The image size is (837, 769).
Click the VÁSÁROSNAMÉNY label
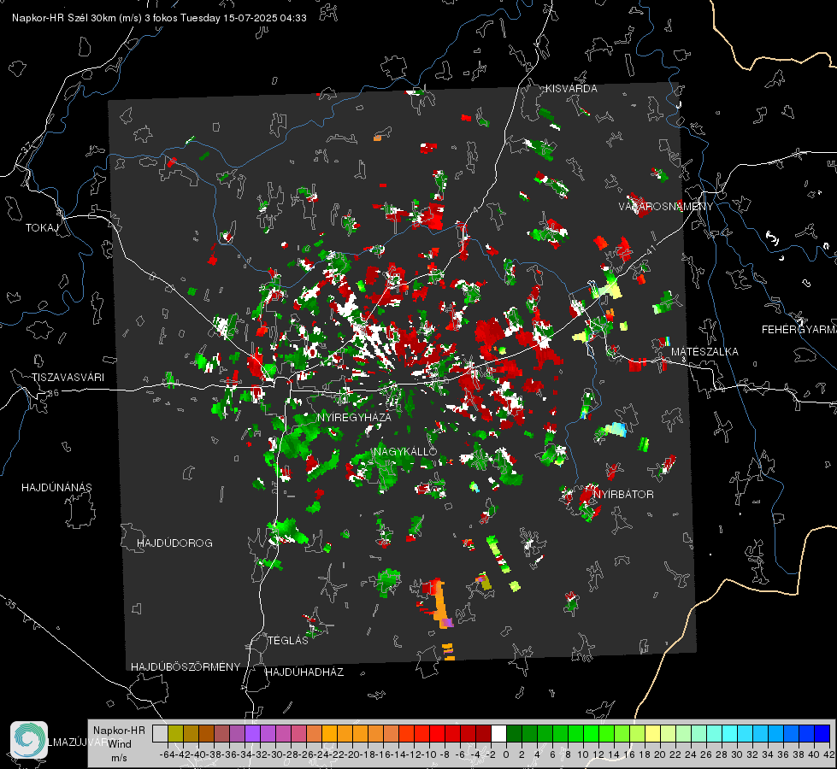coord(666,207)
